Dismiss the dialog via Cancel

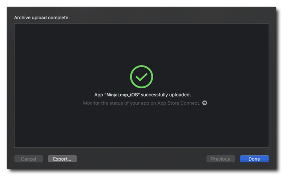pos(29,159)
